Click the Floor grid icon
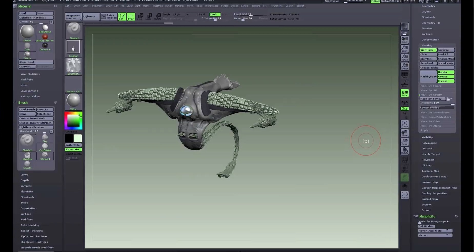 point(405,84)
